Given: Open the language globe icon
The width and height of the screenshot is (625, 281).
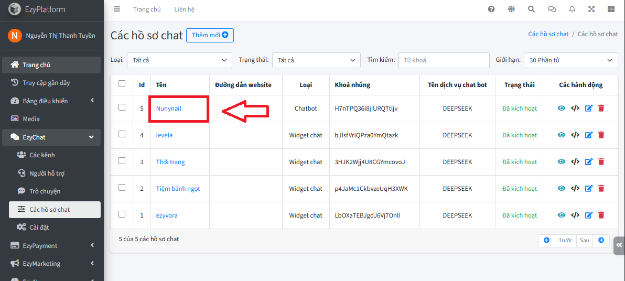Looking at the screenshot, I should click(511, 9).
